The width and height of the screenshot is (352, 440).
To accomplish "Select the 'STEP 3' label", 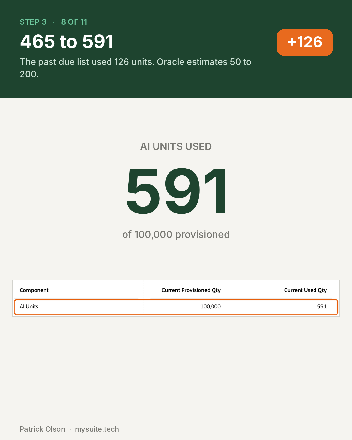I will coord(33,22).
